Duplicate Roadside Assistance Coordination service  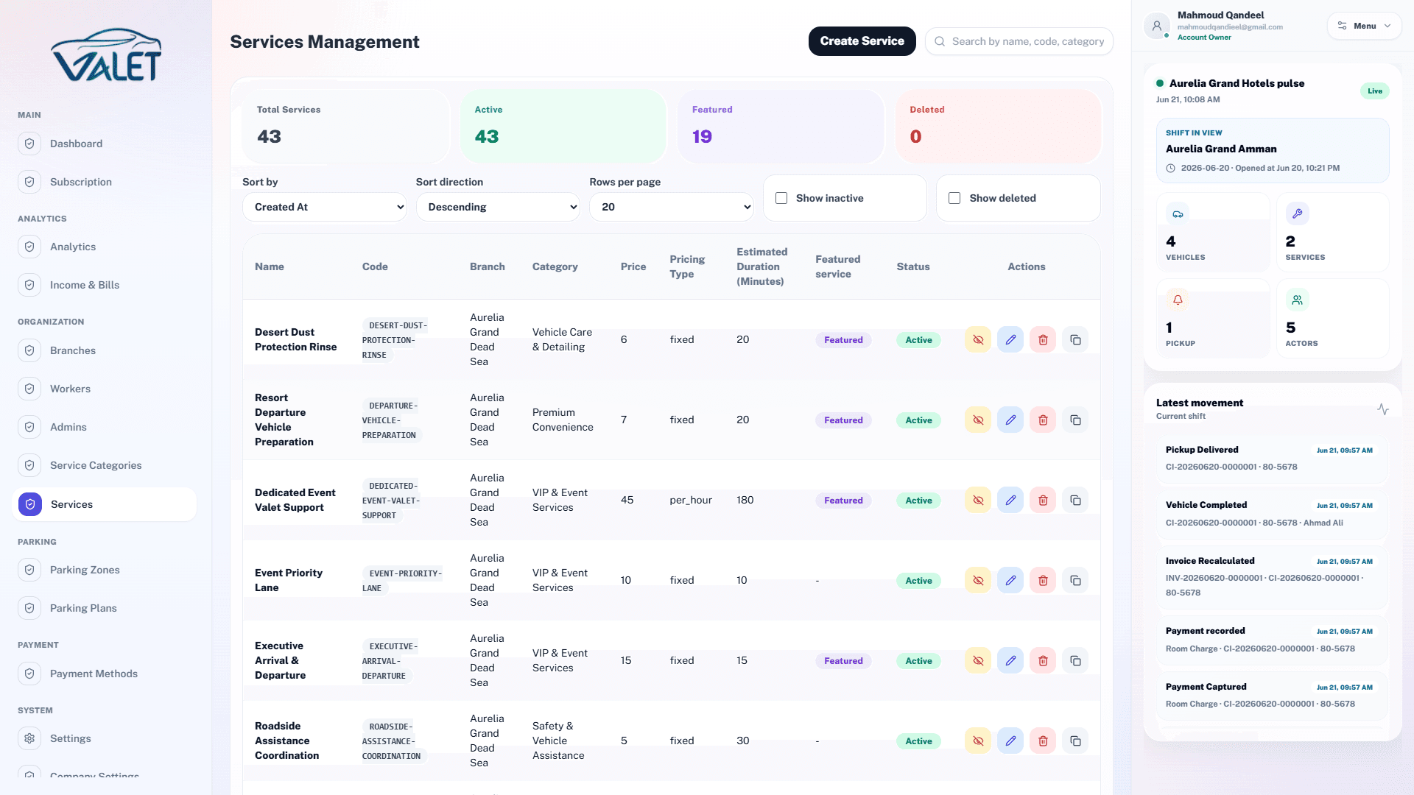[x=1075, y=741]
